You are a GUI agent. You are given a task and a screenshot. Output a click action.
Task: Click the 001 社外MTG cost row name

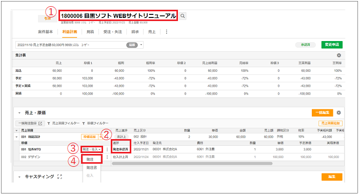pos(31,149)
